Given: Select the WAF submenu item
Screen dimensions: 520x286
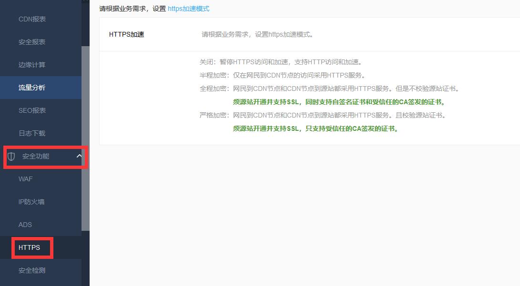Looking at the screenshot, I should tap(26, 179).
